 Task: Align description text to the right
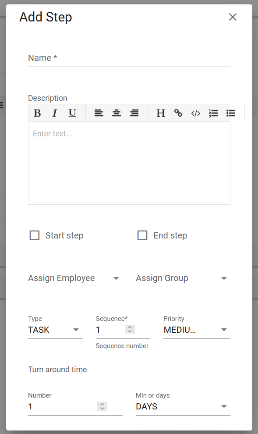[x=134, y=113]
